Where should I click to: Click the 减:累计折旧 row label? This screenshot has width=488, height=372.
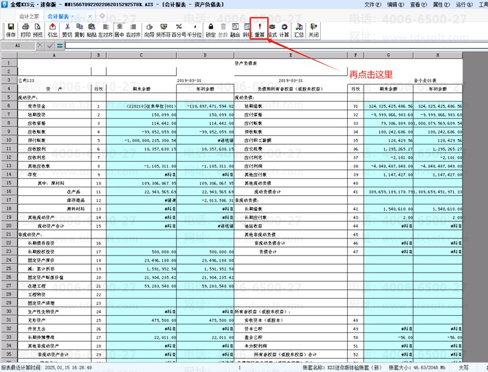pyautogui.click(x=41, y=269)
